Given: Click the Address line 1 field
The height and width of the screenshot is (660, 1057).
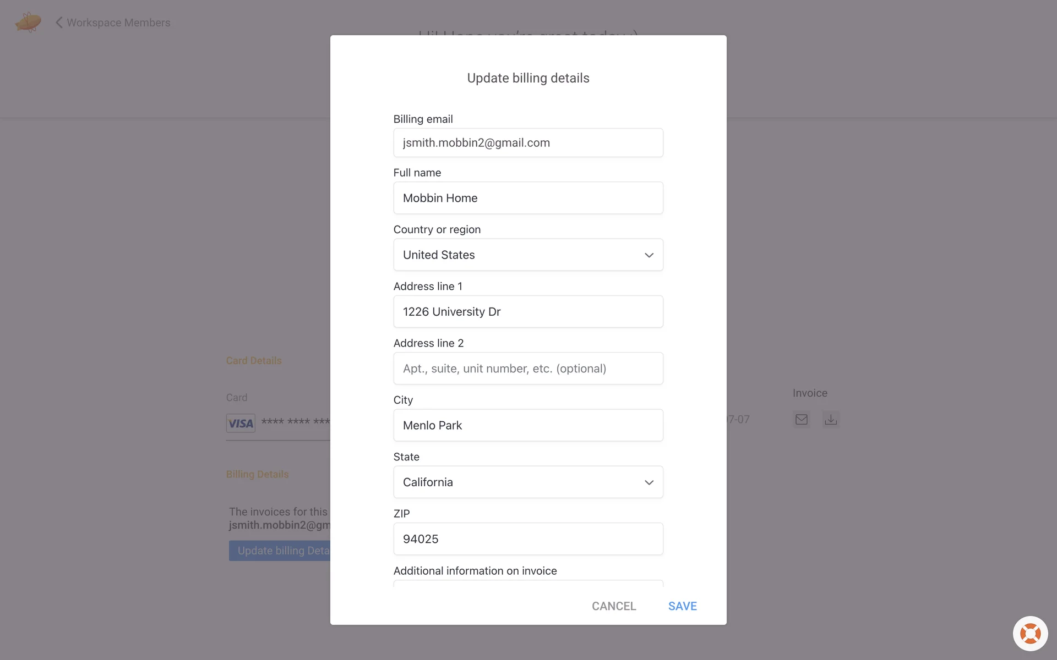Looking at the screenshot, I should (527, 312).
